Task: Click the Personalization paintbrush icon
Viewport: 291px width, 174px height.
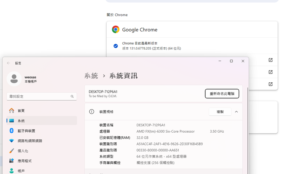Action: pyautogui.click(x=12, y=151)
